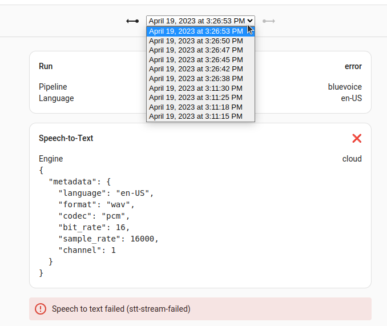The height and width of the screenshot is (326, 387).
Task: Select the run from 3:26:47 PM
Action: (196, 50)
